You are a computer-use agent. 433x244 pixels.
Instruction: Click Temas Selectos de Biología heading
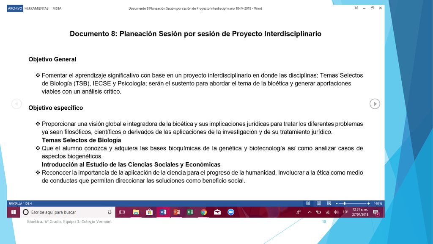click(82, 140)
